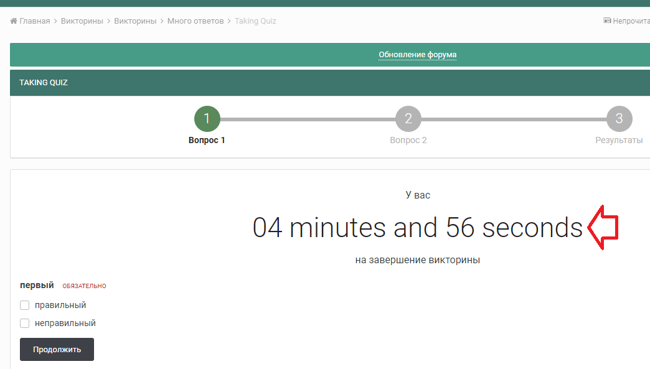Select step 3 Результаты circle

(619, 119)
